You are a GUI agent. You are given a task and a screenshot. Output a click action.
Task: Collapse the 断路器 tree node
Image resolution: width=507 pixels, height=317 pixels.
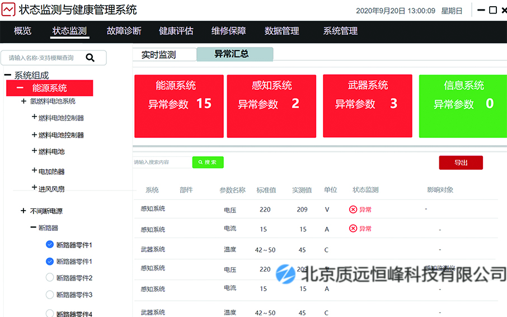click(x=34, y=227)
